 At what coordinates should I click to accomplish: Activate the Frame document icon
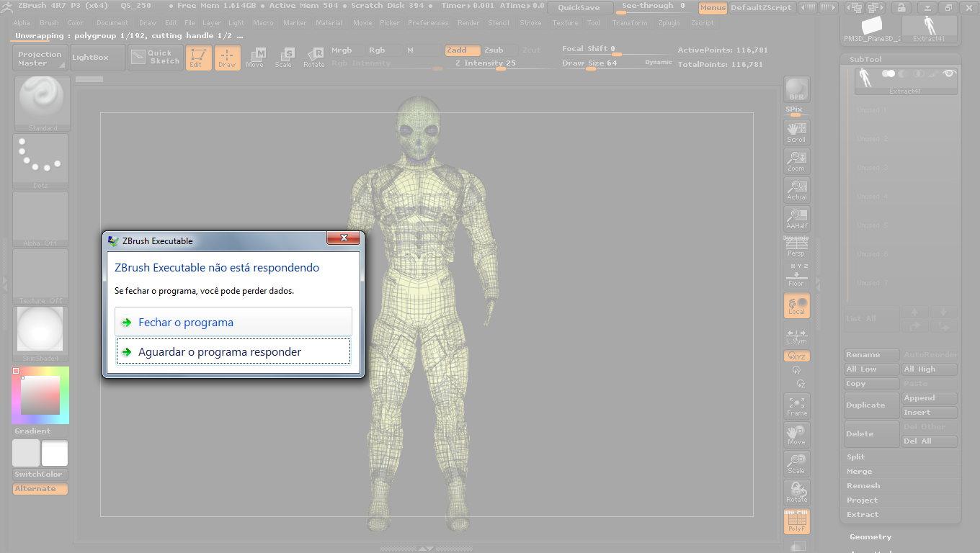[796, 406]
